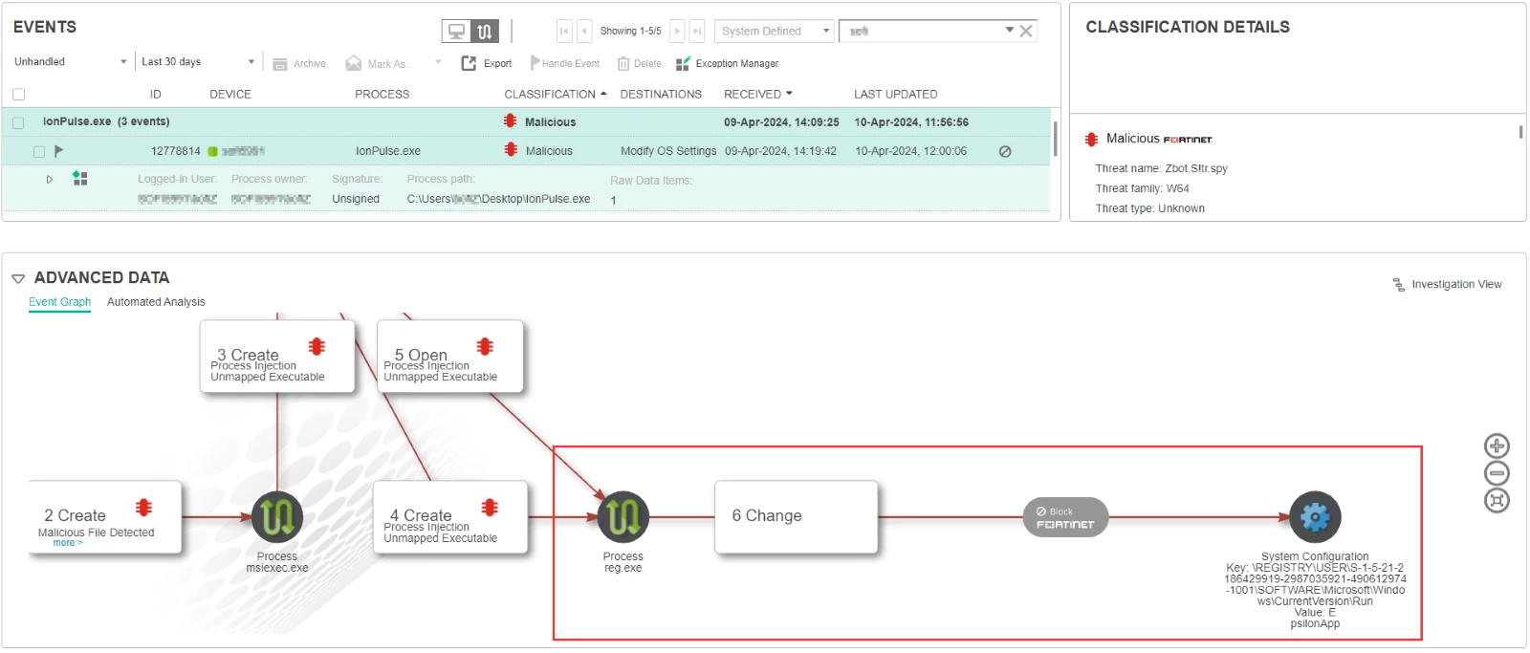Switch to Automated Analysis tab
The height and width of the screenshot is (653, 1530).
(156, 302)
